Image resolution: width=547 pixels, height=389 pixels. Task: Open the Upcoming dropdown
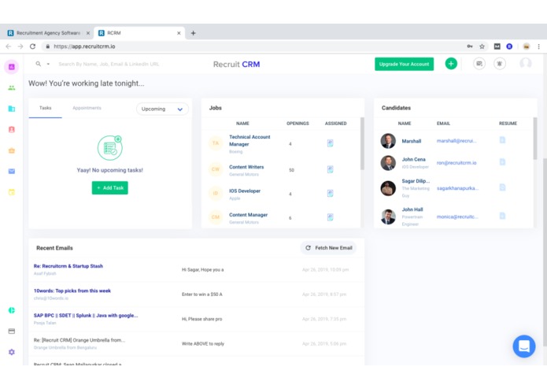(x=162, y=109)
